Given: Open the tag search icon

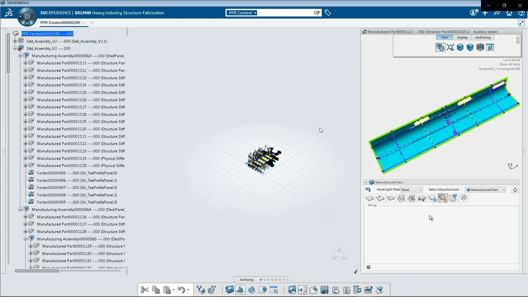Looking at the screenshot, I should click(x=328, y=13).
